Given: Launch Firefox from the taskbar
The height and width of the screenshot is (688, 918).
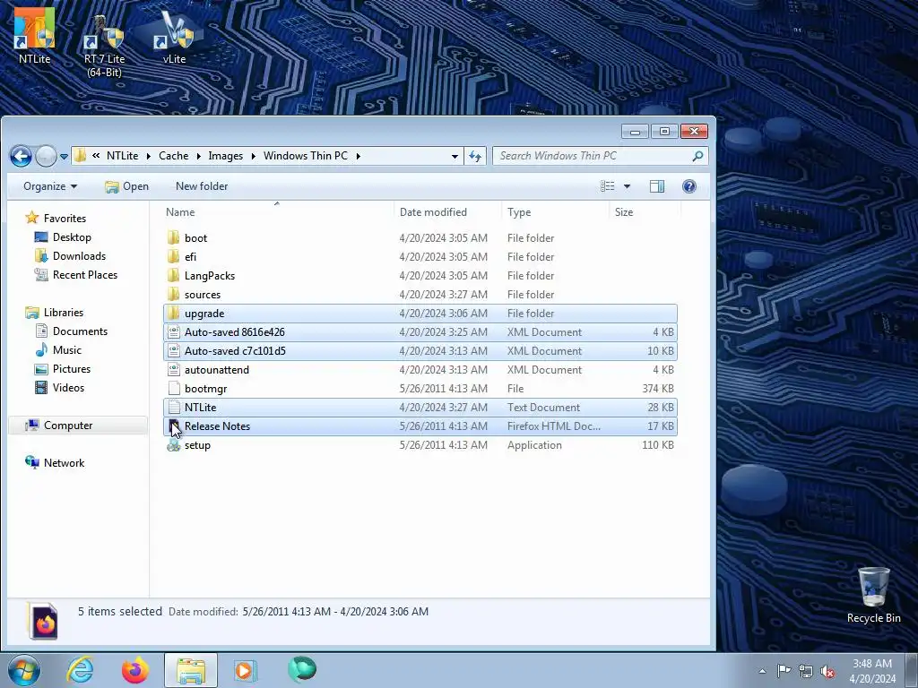Looking at the screenshot, I should (x=134, y=670).
